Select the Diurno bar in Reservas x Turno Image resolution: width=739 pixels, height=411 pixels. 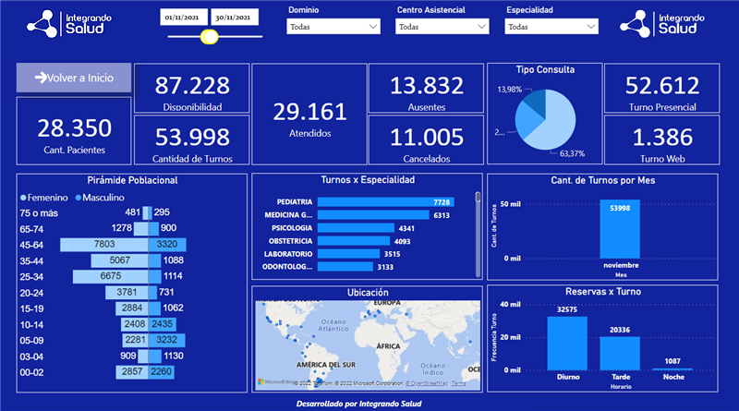click(567, 343)
